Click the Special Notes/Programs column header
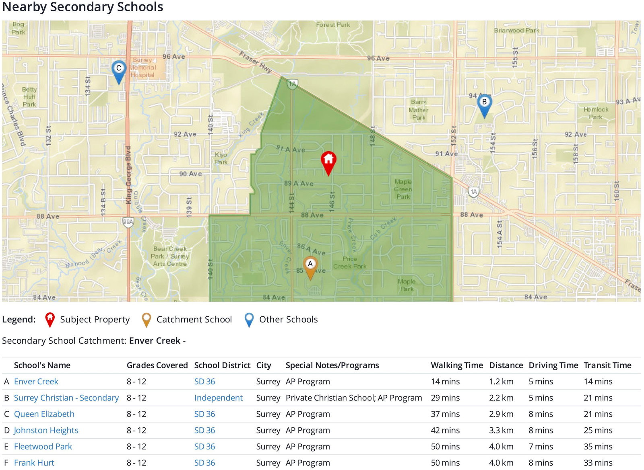Screen dimensions: 644x470 [x=332, y=365]
